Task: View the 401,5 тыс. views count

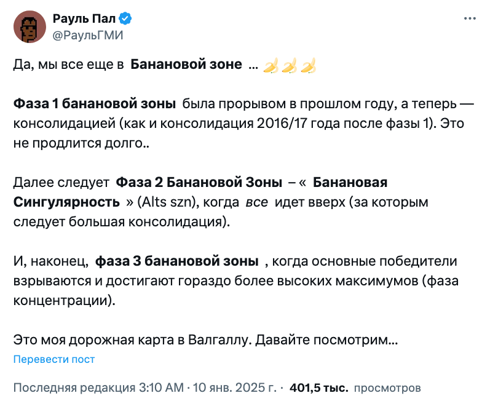Action: (319, 388)
